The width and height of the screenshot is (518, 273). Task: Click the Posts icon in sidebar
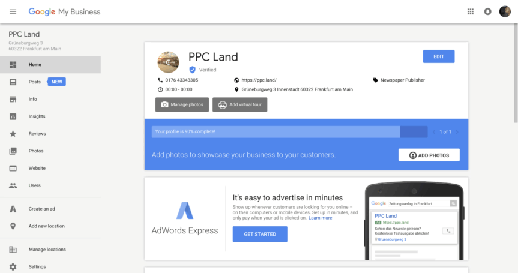tap(13, 82)
